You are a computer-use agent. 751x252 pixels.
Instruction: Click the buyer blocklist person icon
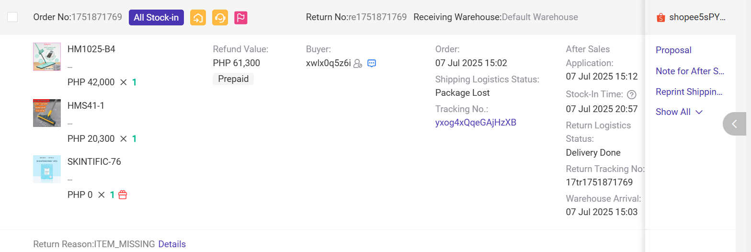tap(358, 63)
